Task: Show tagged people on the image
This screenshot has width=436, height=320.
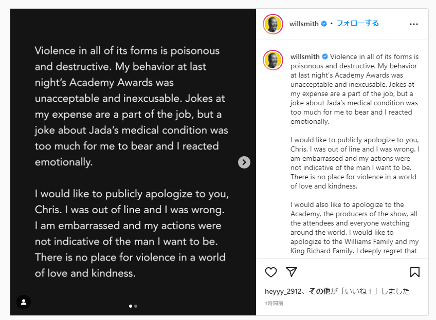Action: coord(24,302)
